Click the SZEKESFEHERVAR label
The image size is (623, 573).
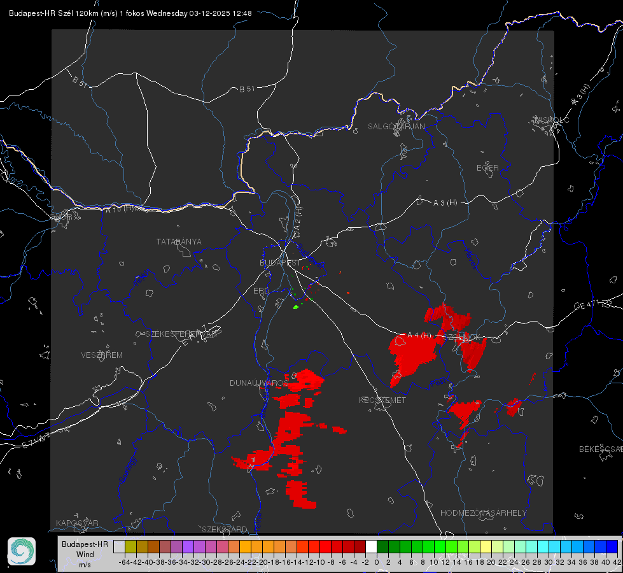click(181, 334)
